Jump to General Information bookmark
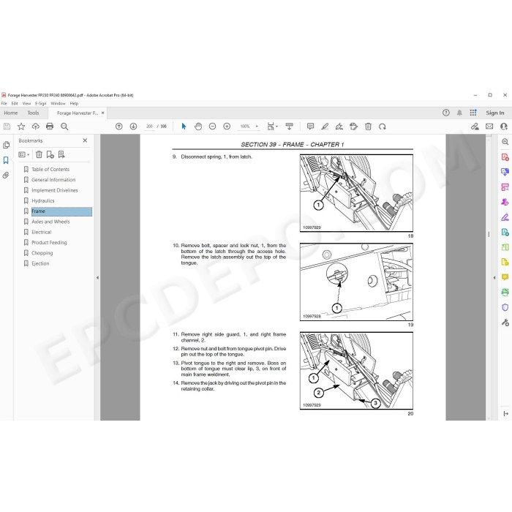Viewport: 512px width, 512px height. pos(53,180)
